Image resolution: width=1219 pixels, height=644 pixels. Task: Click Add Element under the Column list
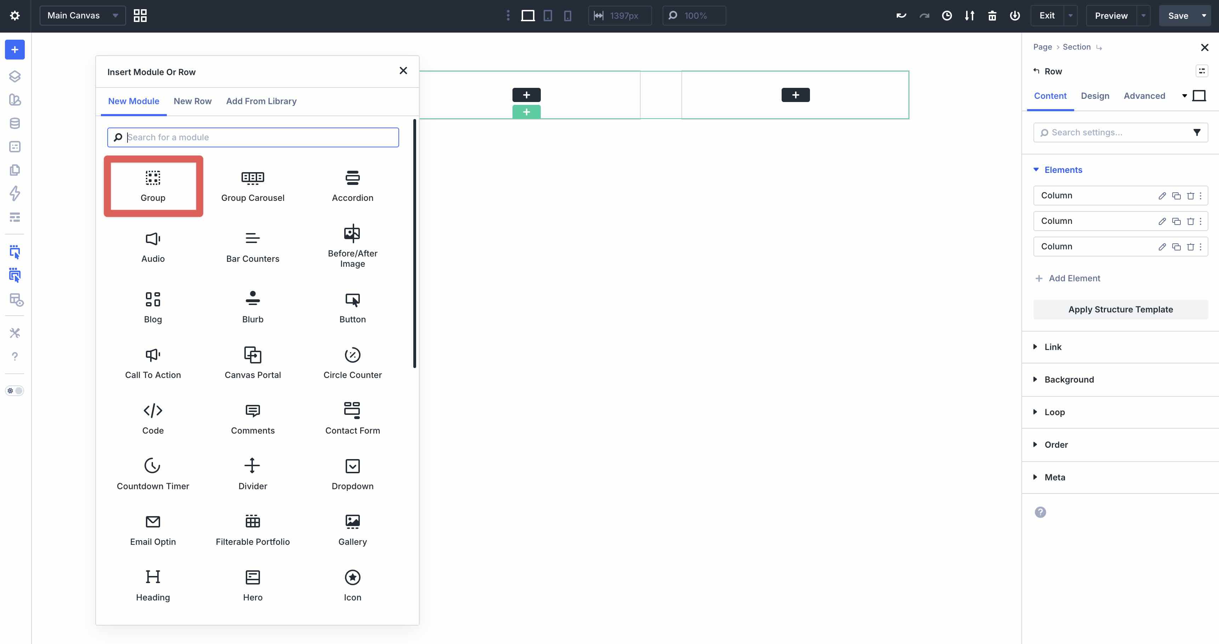tap(1067, 278)
